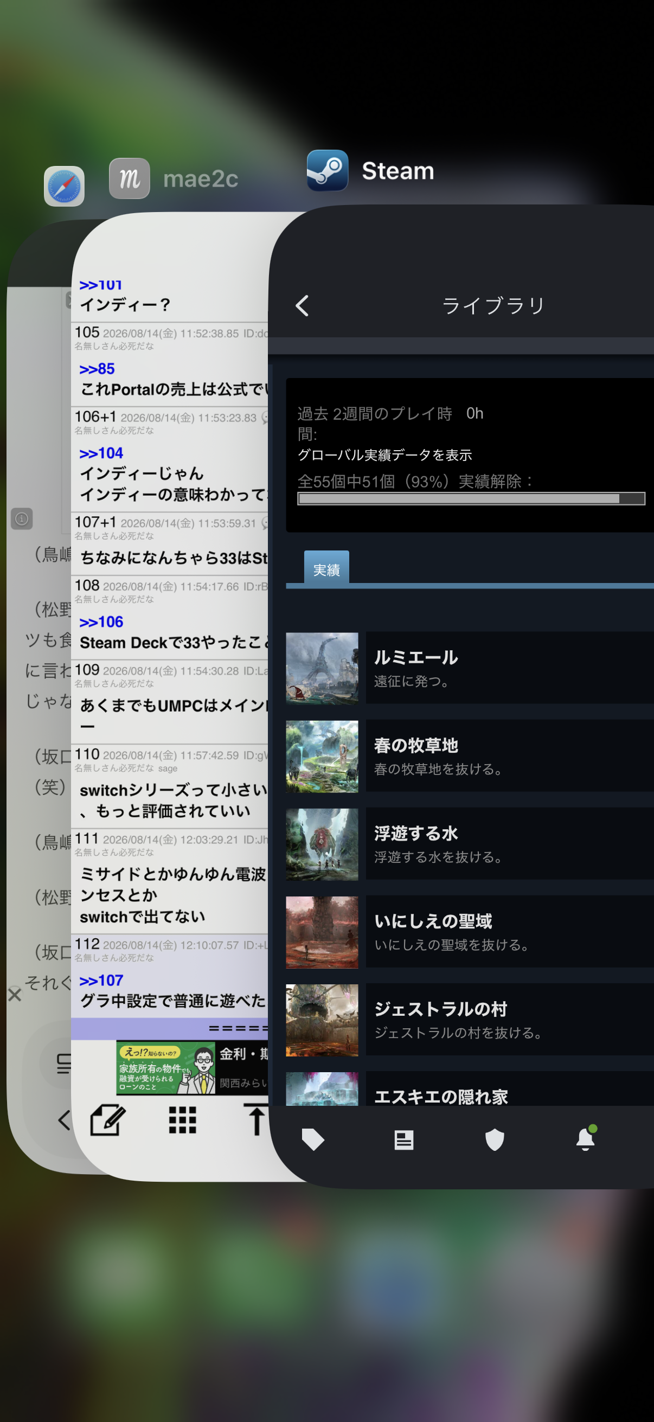Viewport: 654px width, 1422px height.
Task: Tap the achievement progress bar
Action: pos(471,498)
